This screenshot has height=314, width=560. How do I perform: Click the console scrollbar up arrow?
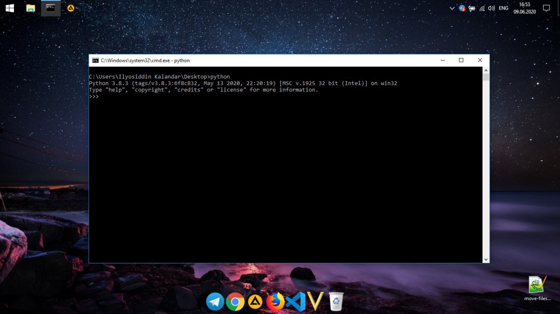point(486,70)
